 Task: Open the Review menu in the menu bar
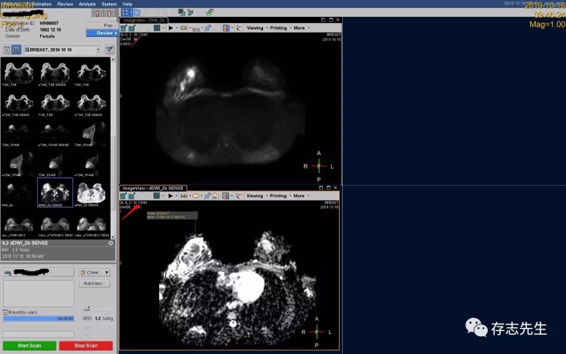click(65, 4)
